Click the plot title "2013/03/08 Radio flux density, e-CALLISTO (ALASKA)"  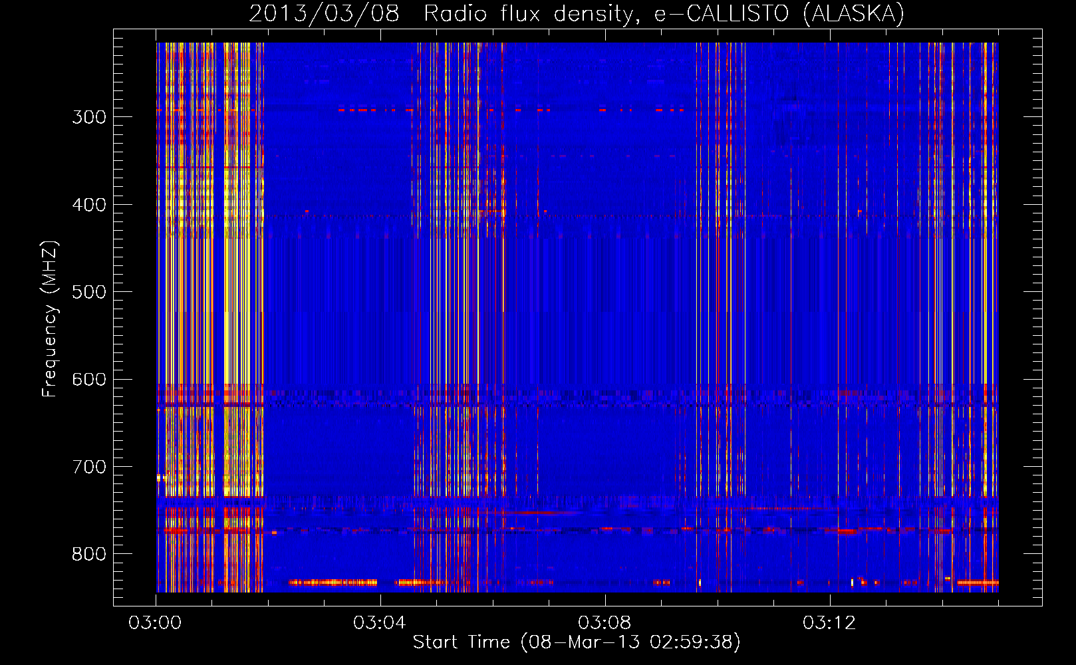click(x=577, y=13)
